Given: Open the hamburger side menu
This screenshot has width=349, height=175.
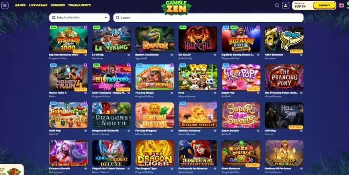Looking at the screenshot, I should [5, 5].
